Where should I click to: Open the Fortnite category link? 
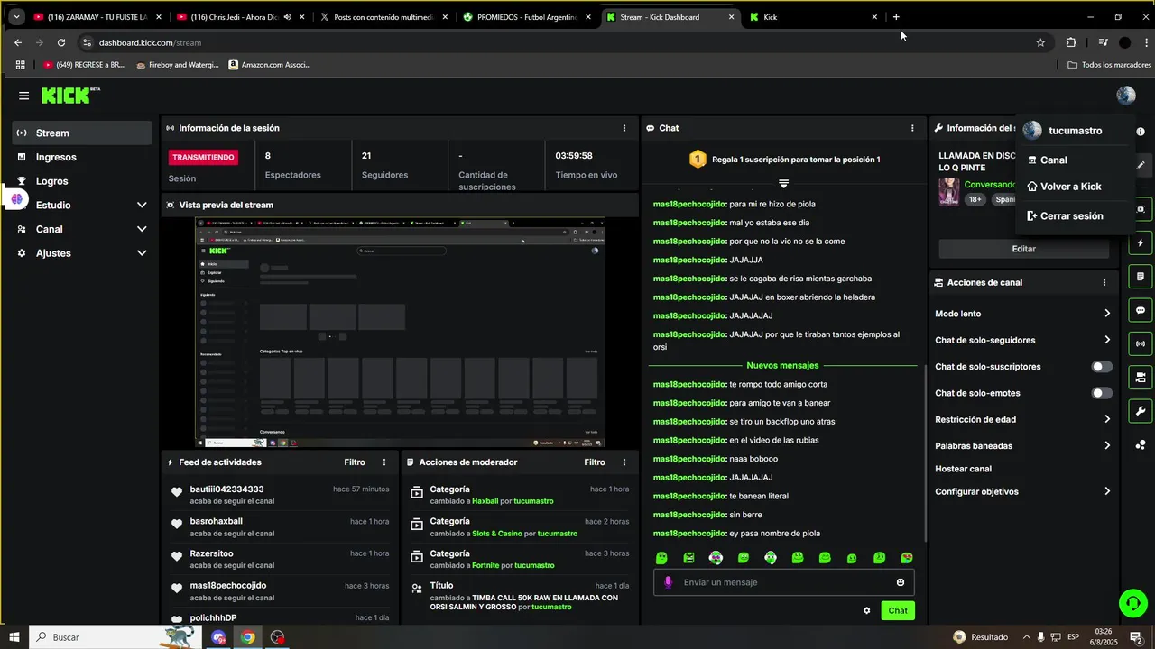pos(485,565)
